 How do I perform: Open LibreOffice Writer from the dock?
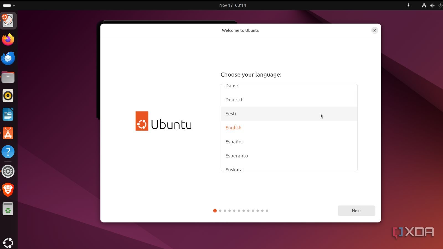click(x=8, y=114)
